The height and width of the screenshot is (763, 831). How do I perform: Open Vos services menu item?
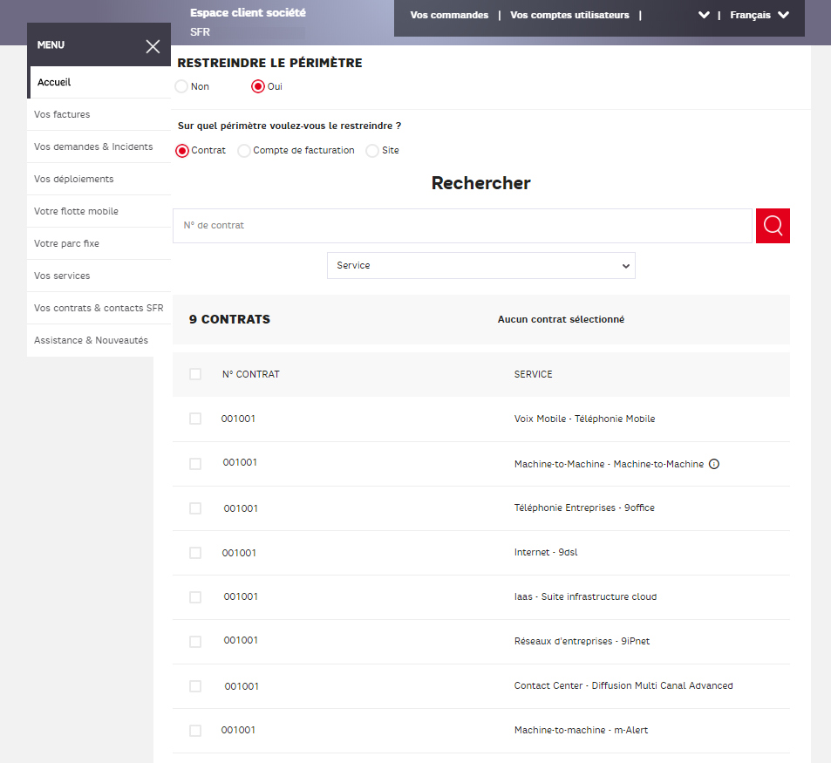click(99, 276)
